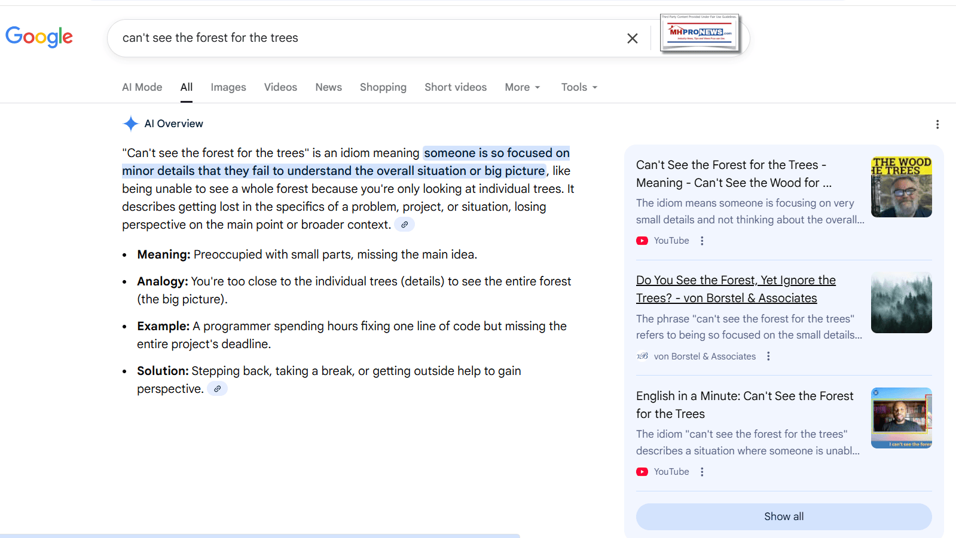Viewport: 956px width, 538px height.
Task: Clear the search box with the X icon
Action: [632, 38]
